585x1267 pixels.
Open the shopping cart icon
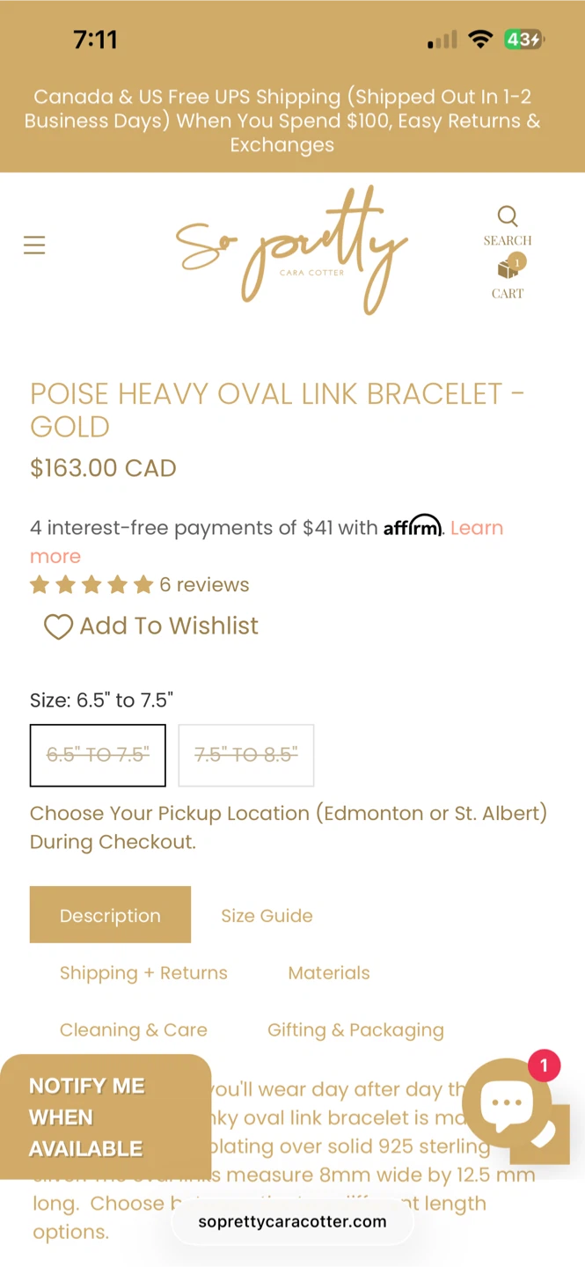(508, 268)
